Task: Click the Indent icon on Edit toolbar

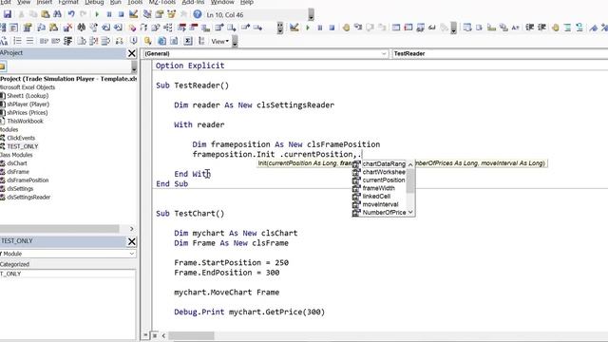Action: click(530, 28)
